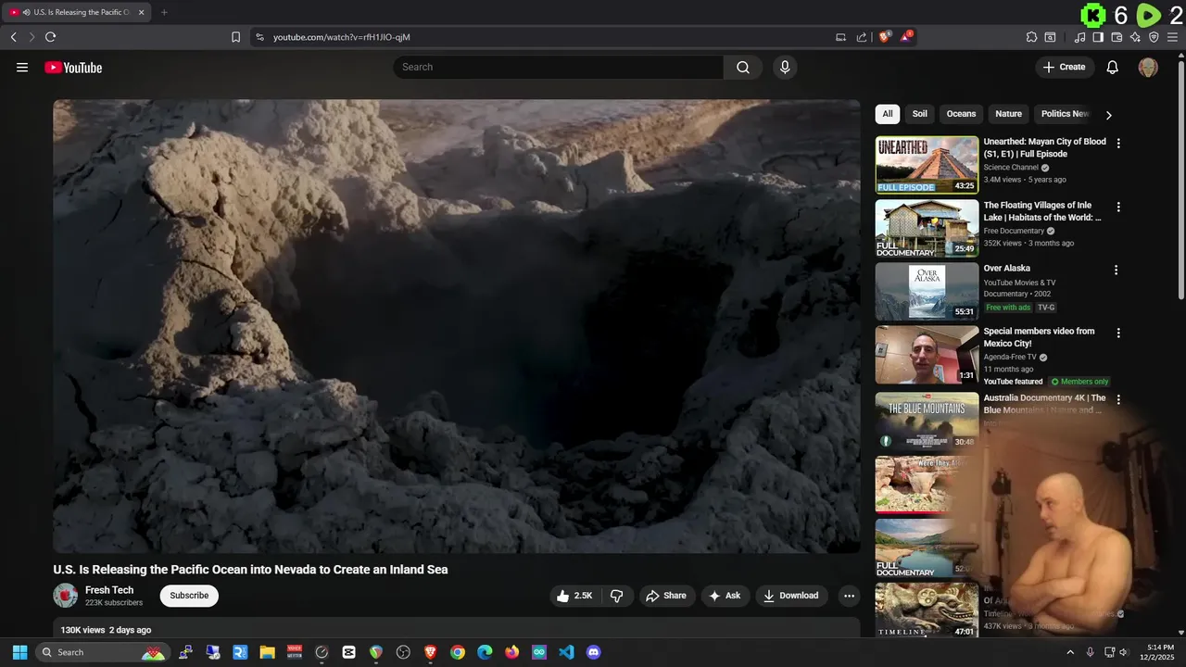This screenshot has height=667, width=1186.
Task: Open the Floating Villages of Inle Lake thumbnail
Action: 927,228
